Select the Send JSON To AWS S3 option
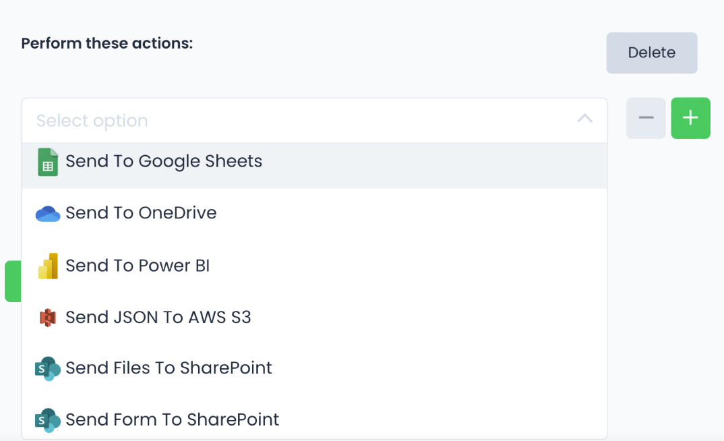Image resolution: width=724 pixels, height=441 pixels. (x=158, y=317)
